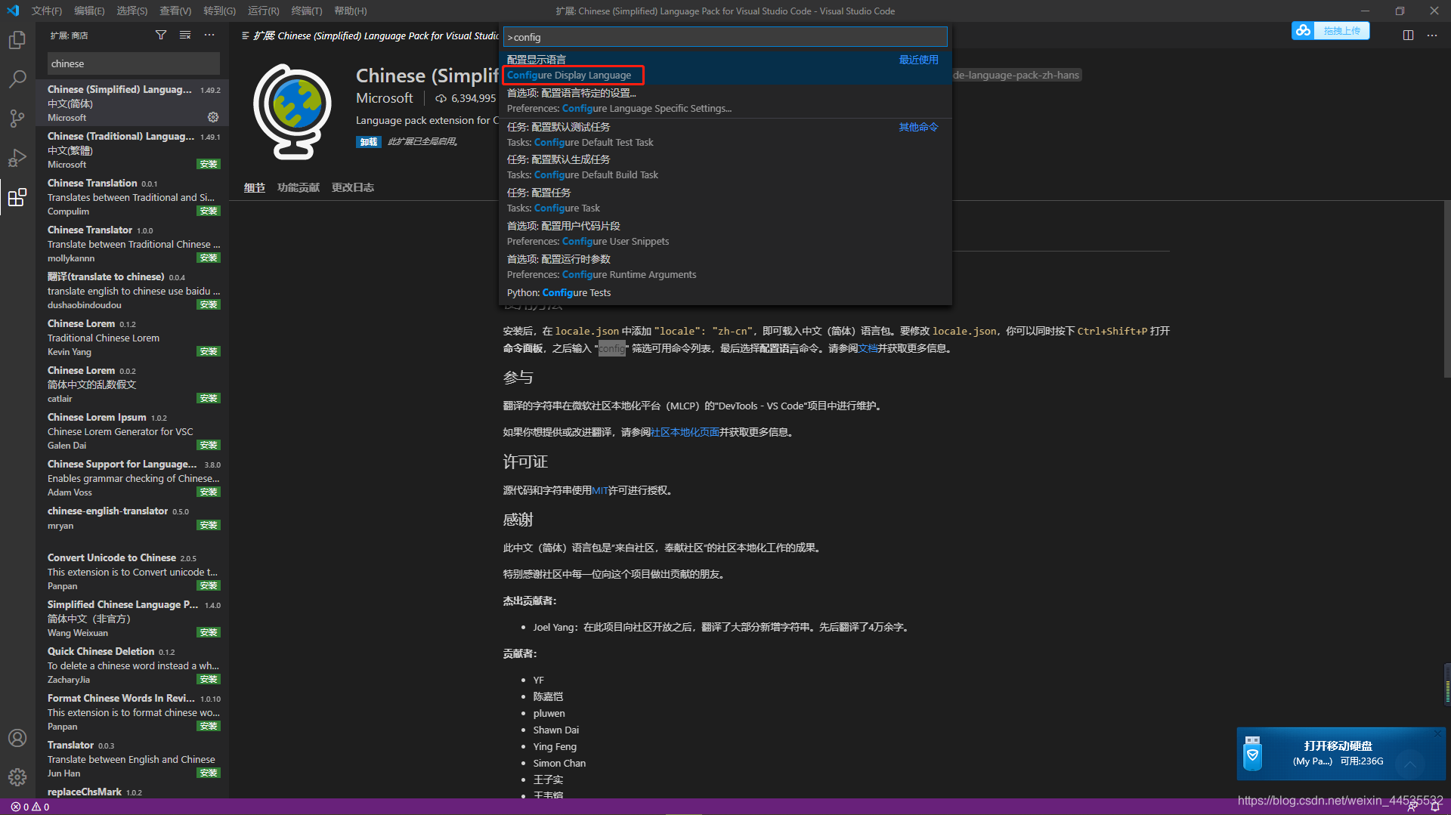Open the Accounts icon in activity bar

pyautogui.click(x=17, y=738)
